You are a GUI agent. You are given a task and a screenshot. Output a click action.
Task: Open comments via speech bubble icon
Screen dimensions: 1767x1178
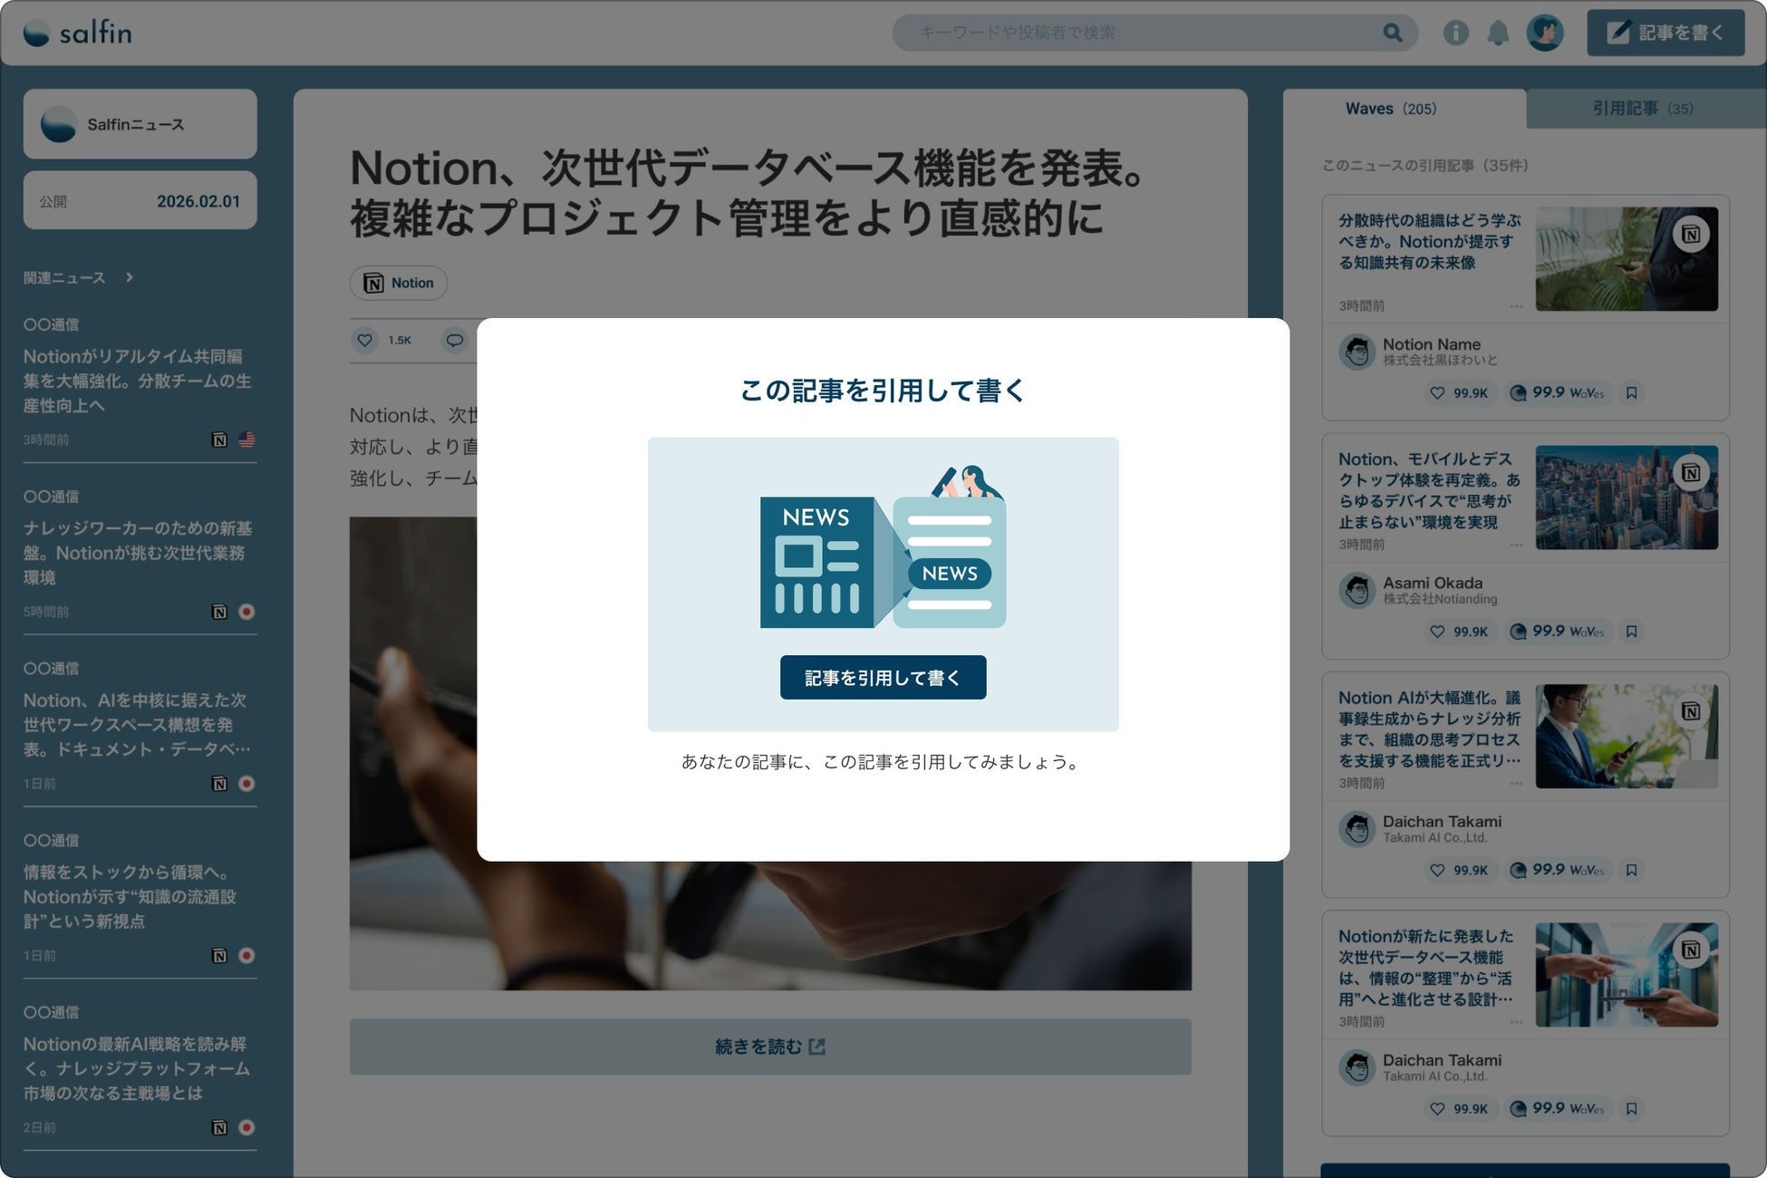point(454,340)
